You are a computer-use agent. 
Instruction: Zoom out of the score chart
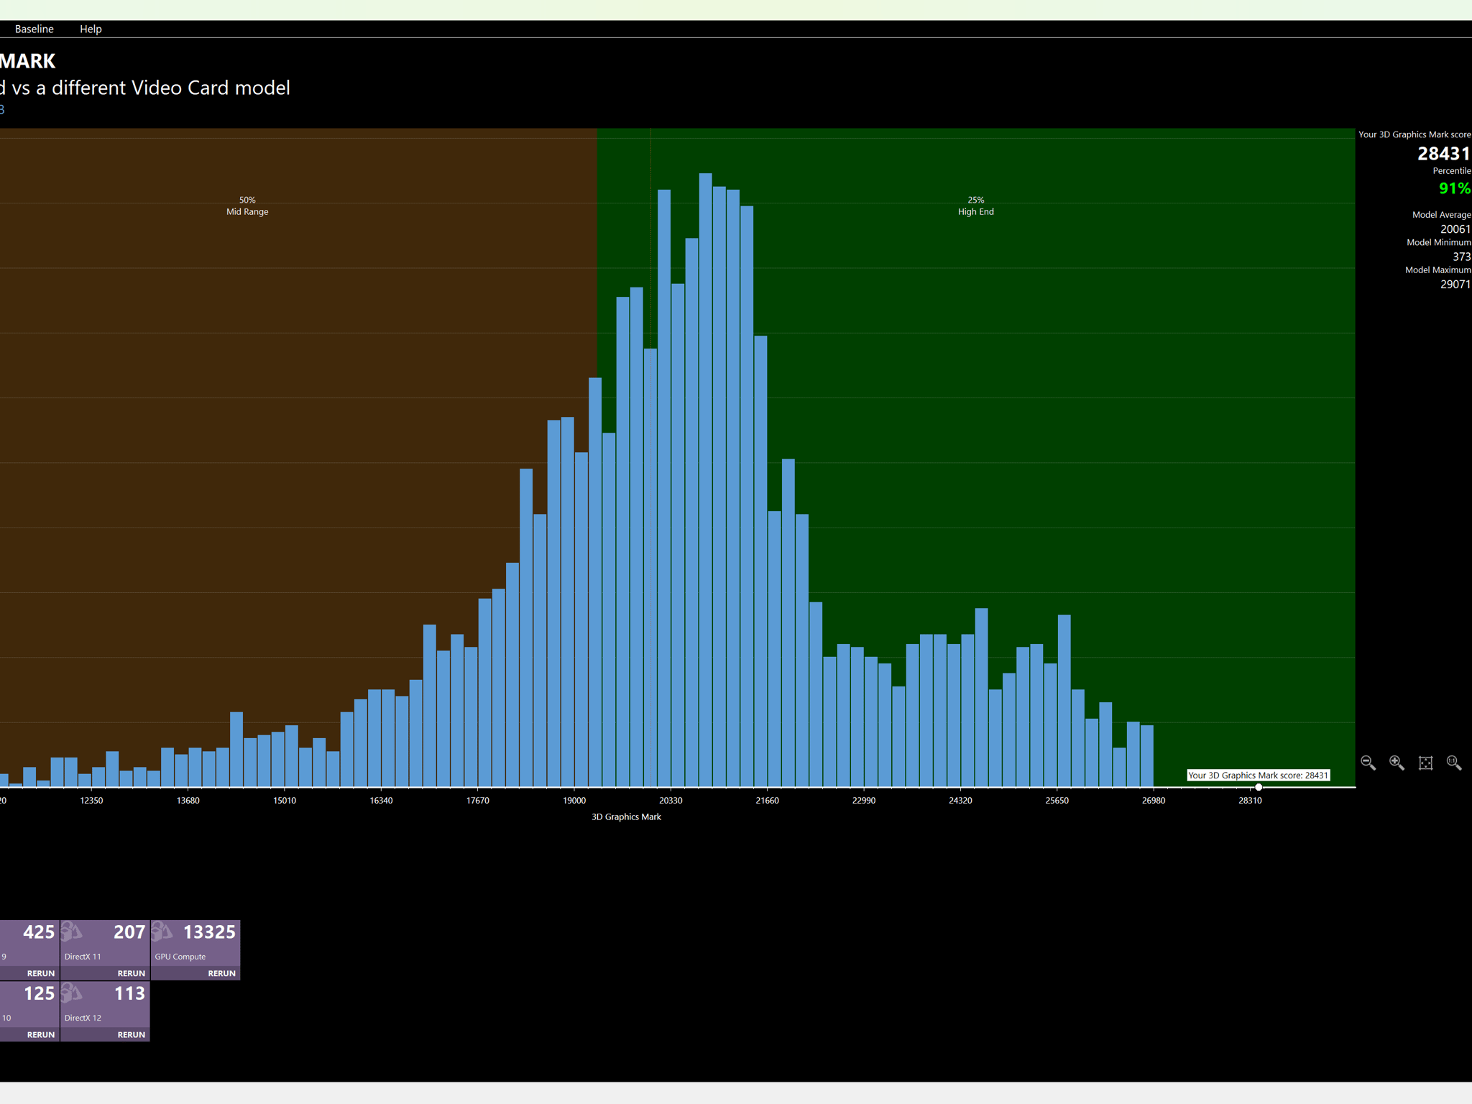click(1368, 763)
